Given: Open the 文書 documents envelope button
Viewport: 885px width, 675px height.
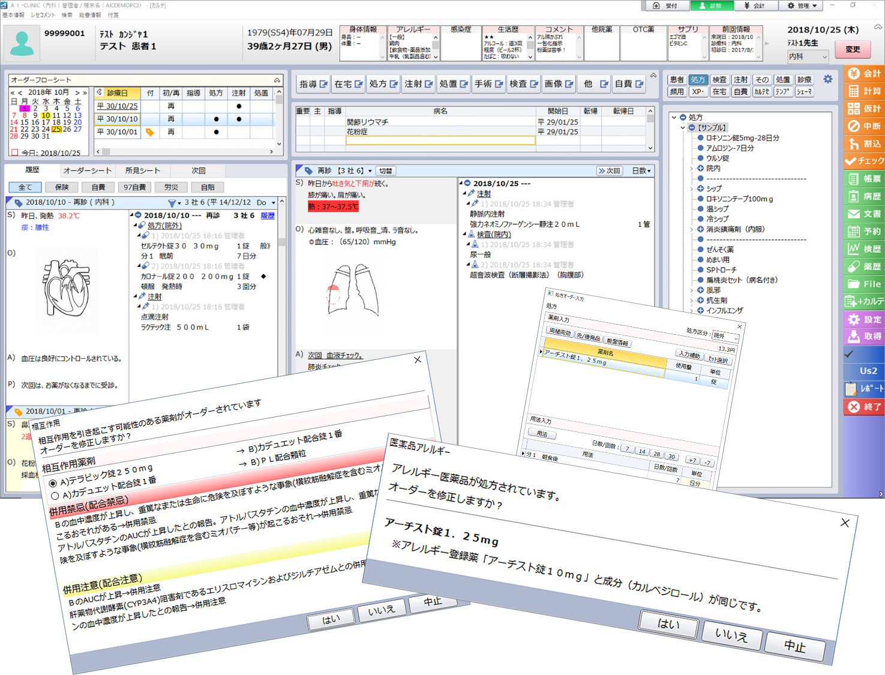Looking at the screenshot, I should (864, 214).
